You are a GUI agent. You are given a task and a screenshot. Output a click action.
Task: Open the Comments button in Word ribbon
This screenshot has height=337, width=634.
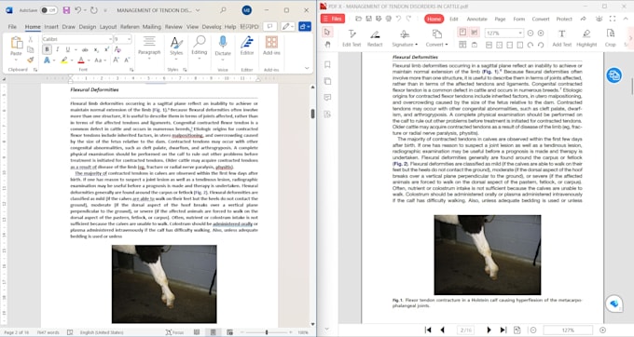269,27
